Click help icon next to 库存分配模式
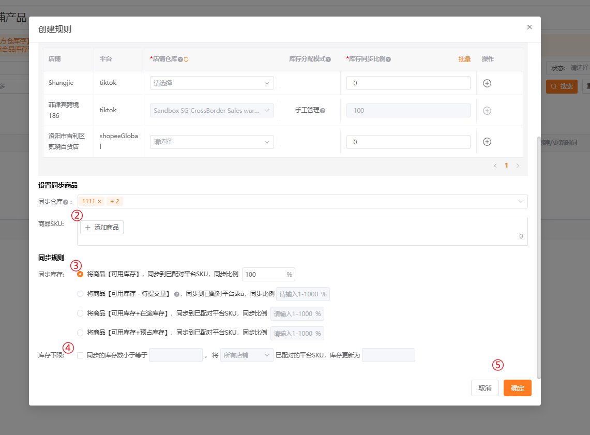 pyautogui.click(x=328, y=59)
